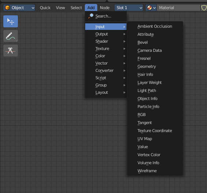Viewport: 207px width, 193px height.
Task: Add a Texture Coordinate node
Action: 155,131
